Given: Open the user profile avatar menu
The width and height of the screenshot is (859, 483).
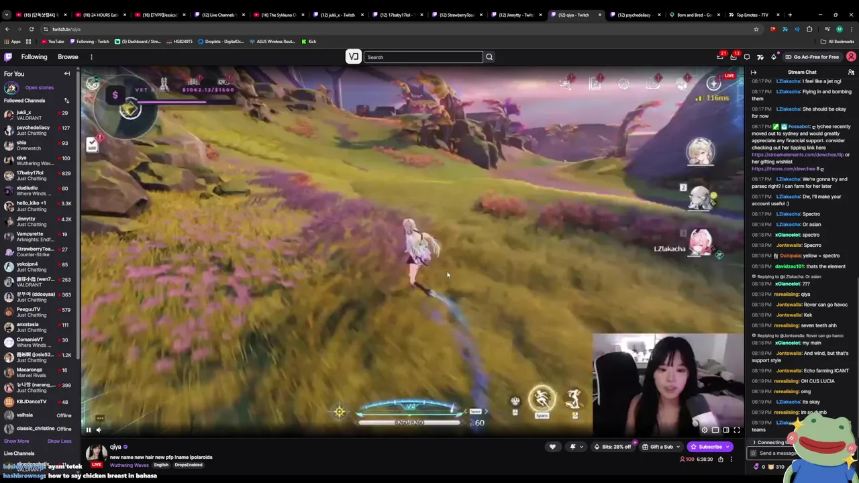Looking at the screenshot, I should tap(851, 57).
